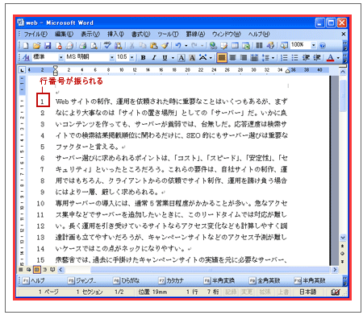Open the font dropdown showing MS 明朝
The height and width of the screenshot is (315, 363).
112,57
